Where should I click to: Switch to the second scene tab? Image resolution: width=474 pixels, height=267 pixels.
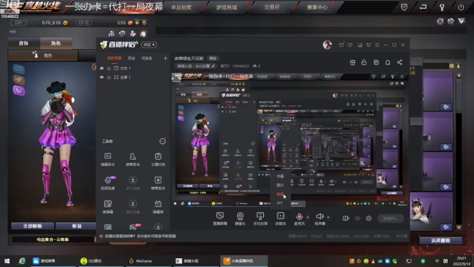[x=131, y=58]
